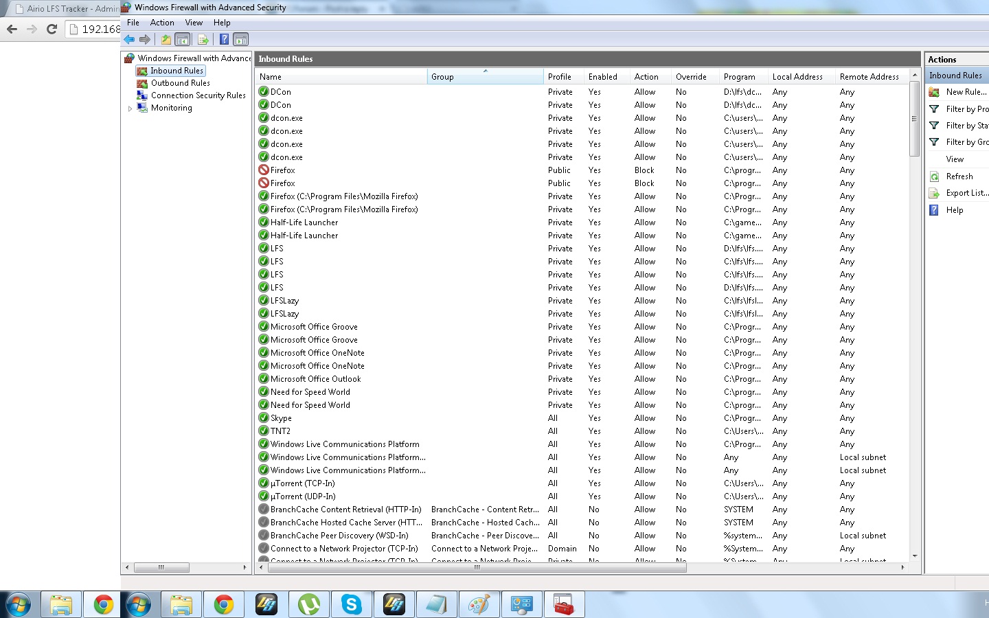This screenshot has height=618, width=989.
Task: Click the Export List toolbar icon
Action: [x=203, y=39]
